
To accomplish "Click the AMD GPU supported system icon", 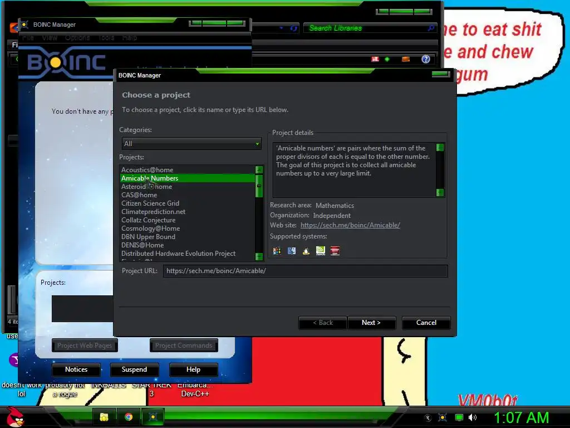I will coord(335,251).
